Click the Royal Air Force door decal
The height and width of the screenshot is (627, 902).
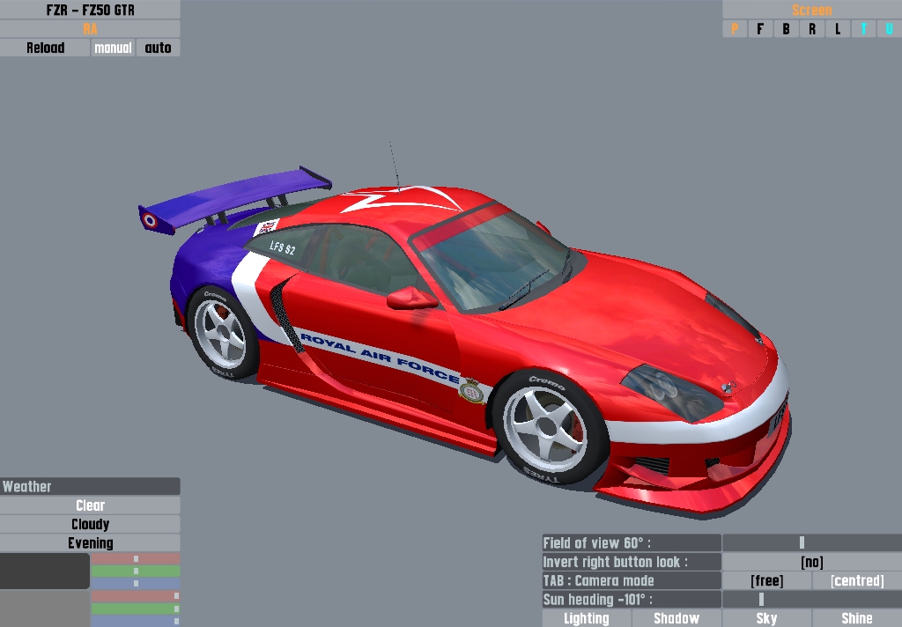click(x=380, y=357)
